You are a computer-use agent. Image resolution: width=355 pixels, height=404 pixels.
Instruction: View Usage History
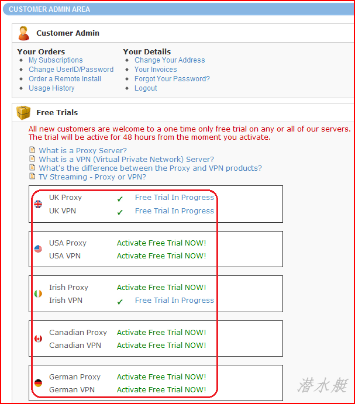tap(51, 88)
